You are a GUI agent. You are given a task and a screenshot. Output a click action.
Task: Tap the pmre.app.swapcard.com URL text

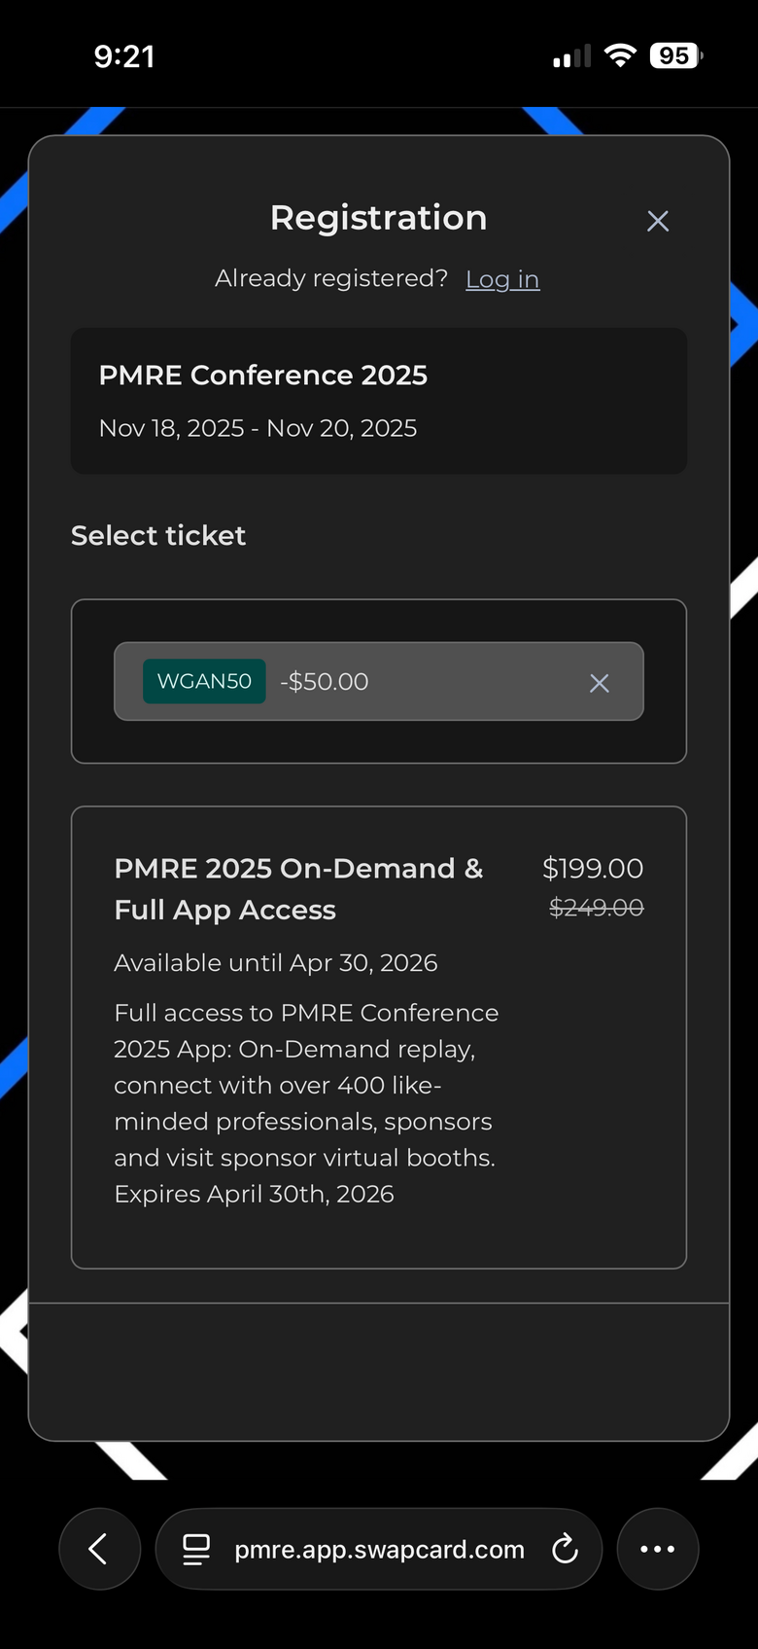(x=379, y=1549)
